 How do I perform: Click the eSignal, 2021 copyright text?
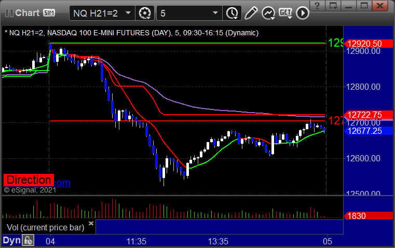coord(30,190)
